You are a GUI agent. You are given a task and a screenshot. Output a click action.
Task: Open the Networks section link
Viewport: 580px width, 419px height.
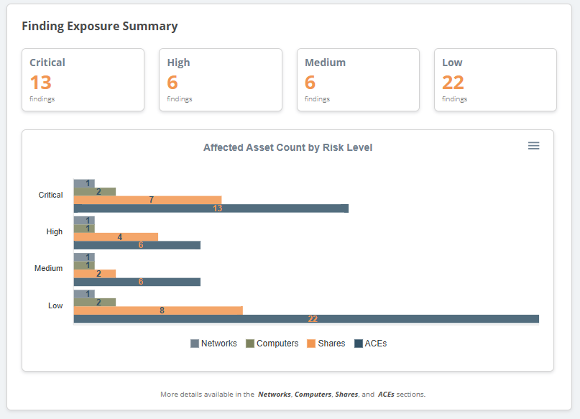(275, 395)
